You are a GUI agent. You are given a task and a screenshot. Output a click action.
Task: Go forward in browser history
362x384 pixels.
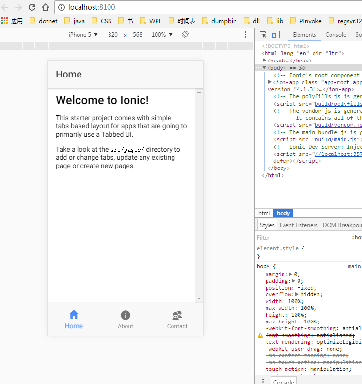tap(18, 7)
